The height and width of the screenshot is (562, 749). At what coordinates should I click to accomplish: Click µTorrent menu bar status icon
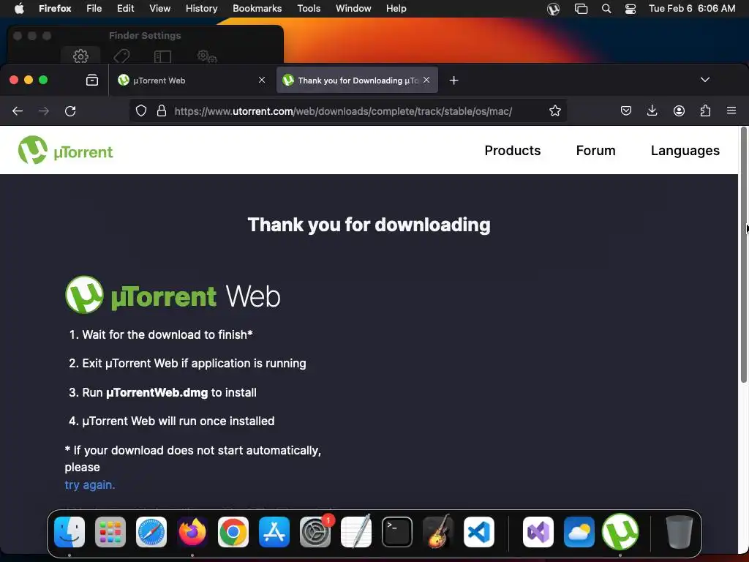pyautogui.click(x=553, y=9)
